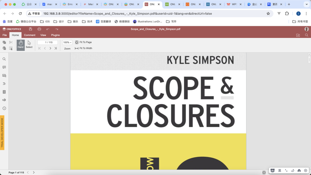Open the Chat panel in the sidebar
The width and height of the screenshot is (311, 175).
[4, 75]
